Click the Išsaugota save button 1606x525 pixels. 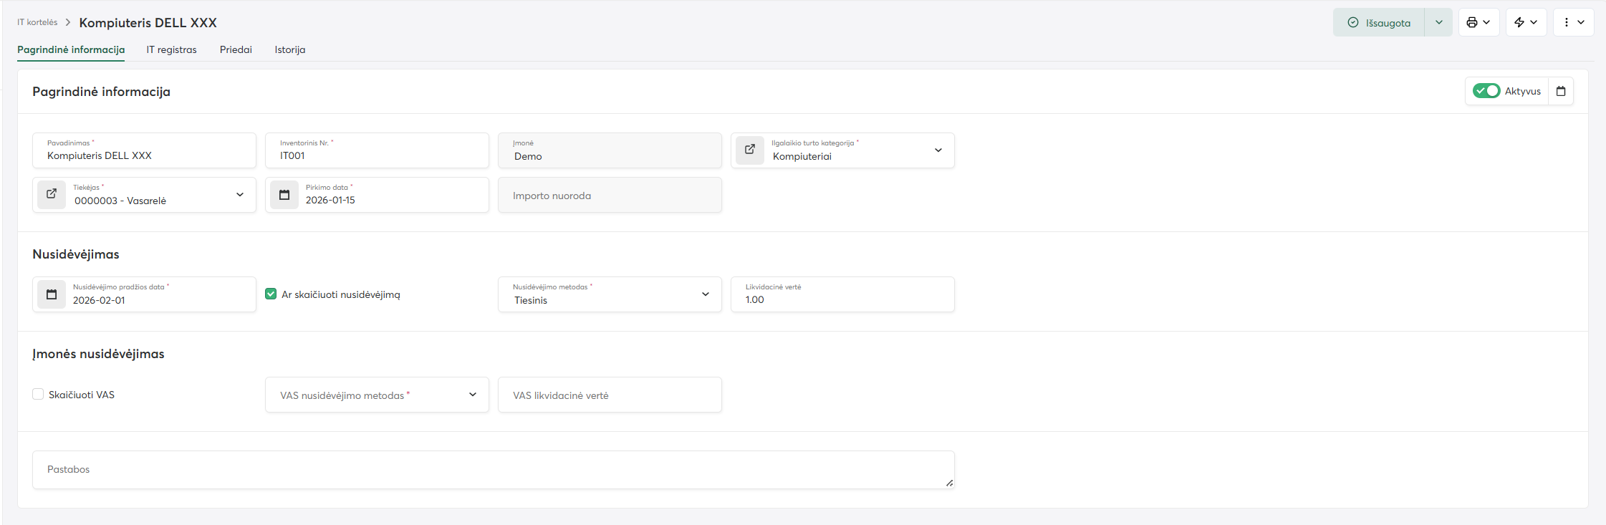pos(1379,22)
